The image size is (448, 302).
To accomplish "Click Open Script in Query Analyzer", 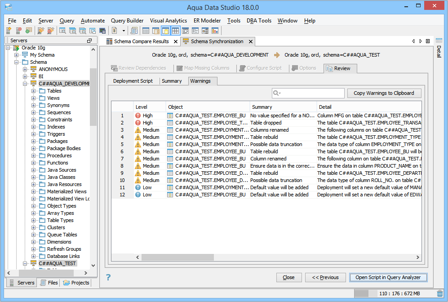I will click(388, 277).
